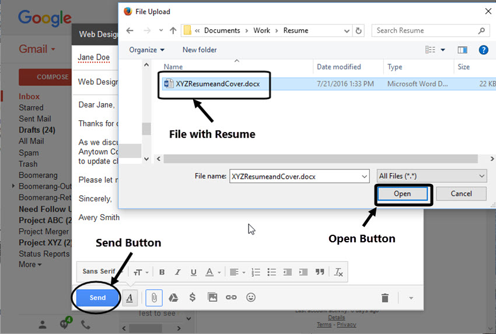Expand the File name history dropdown
The width and height of the screenshot is (496, 334).
[x=365, y=176]
